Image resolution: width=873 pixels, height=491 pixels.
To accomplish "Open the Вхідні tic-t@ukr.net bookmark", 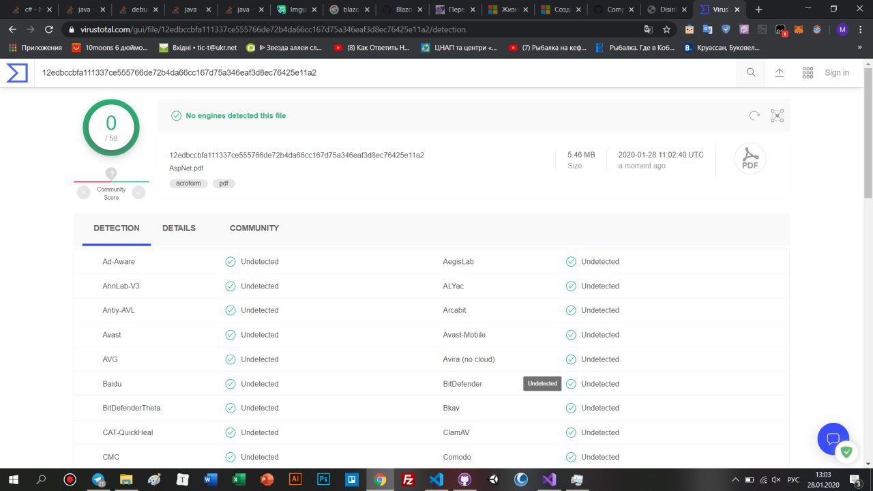I will point(198,48).
